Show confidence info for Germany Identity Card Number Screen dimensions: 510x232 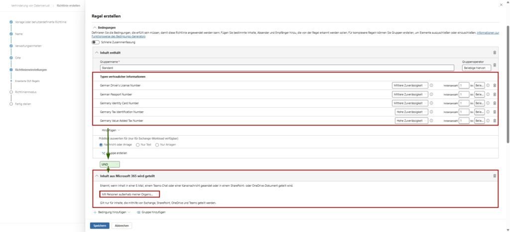[x=431, y=103]
